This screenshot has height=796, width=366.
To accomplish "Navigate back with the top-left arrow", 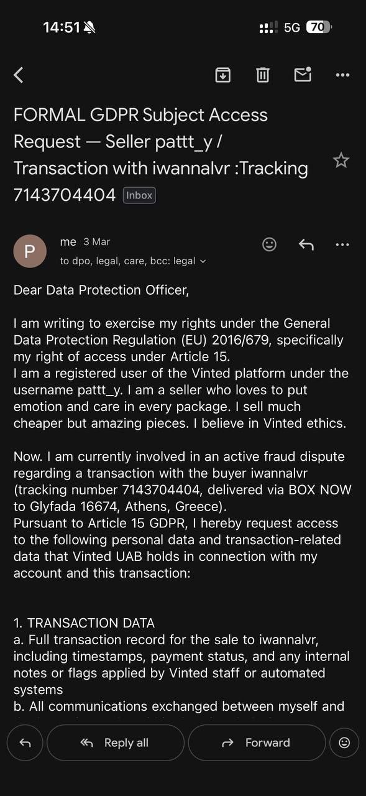I will pyautogui.click(x=19, y=75).
